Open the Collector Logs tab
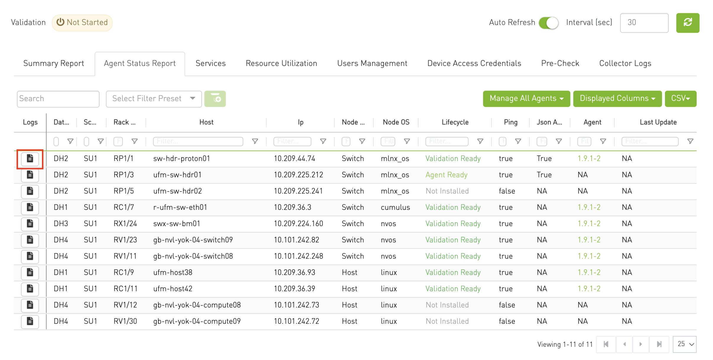Image resolution: width=713 pixels, height=360 pixels. (625, 63)
